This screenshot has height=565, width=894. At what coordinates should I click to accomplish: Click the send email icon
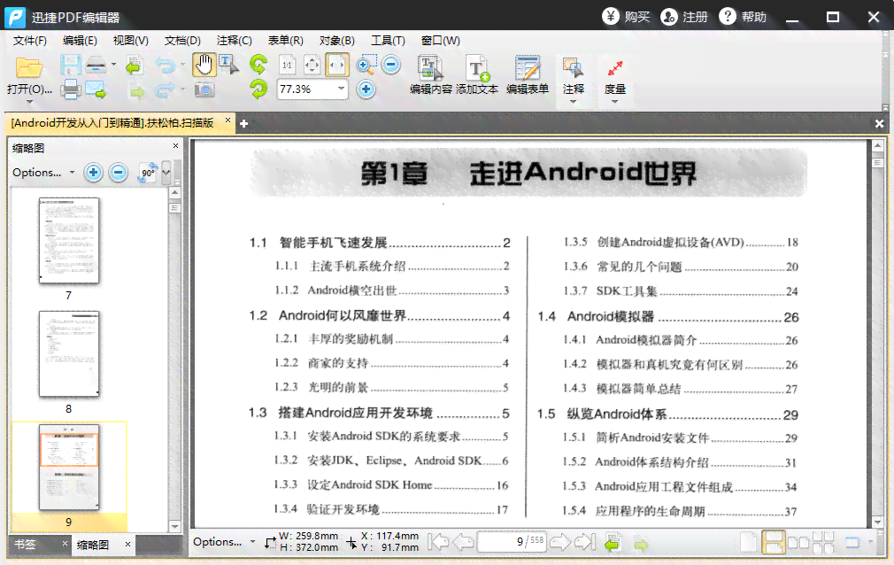tap(96, 89)
